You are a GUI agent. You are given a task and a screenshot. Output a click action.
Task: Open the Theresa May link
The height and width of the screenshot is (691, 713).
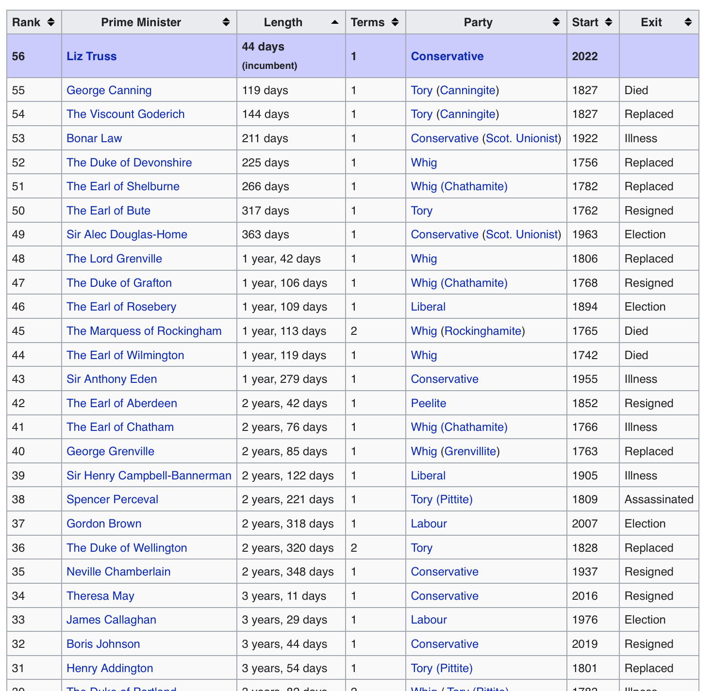coord(100,596)
